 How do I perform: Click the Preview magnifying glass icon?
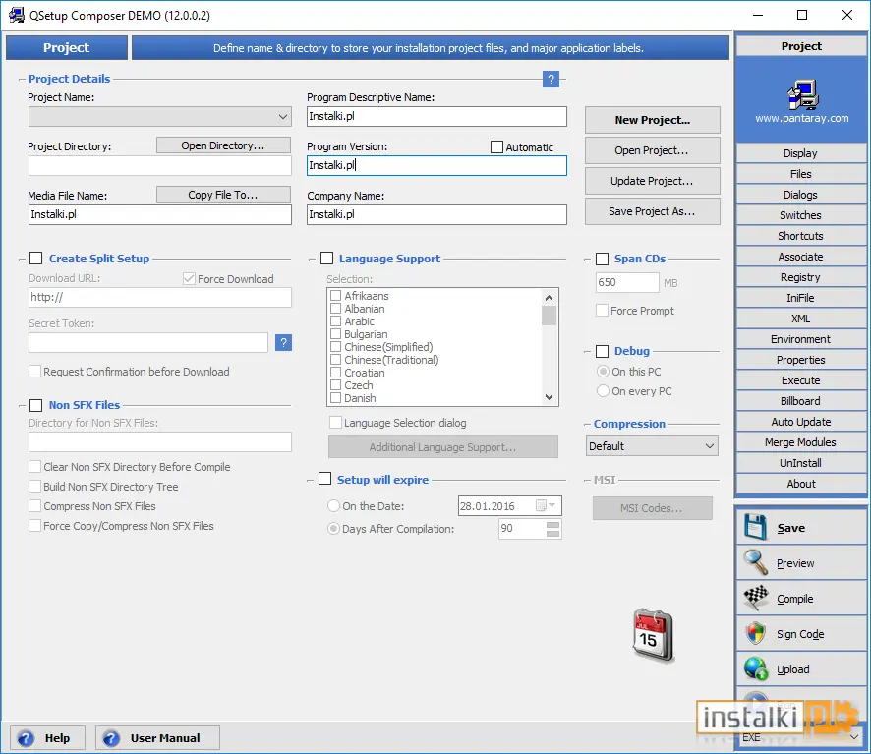pos(756,562)
